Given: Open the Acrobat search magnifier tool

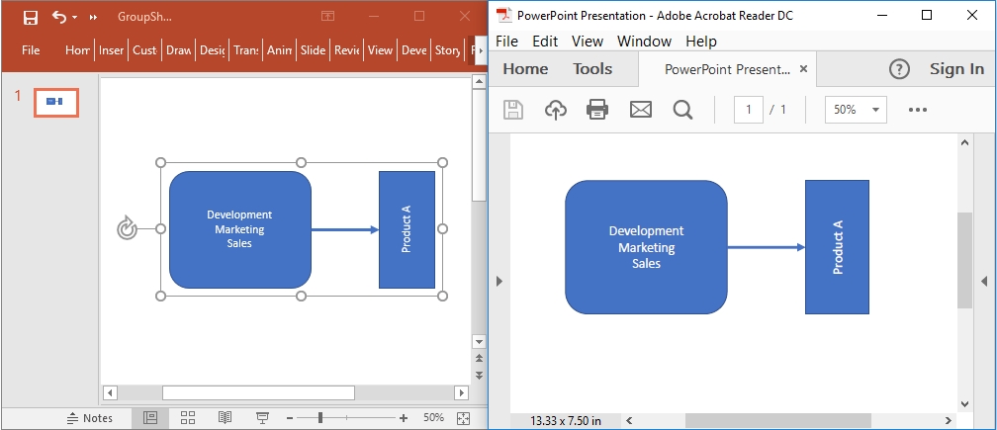Looking at the screenshot, I should [682, 110].
